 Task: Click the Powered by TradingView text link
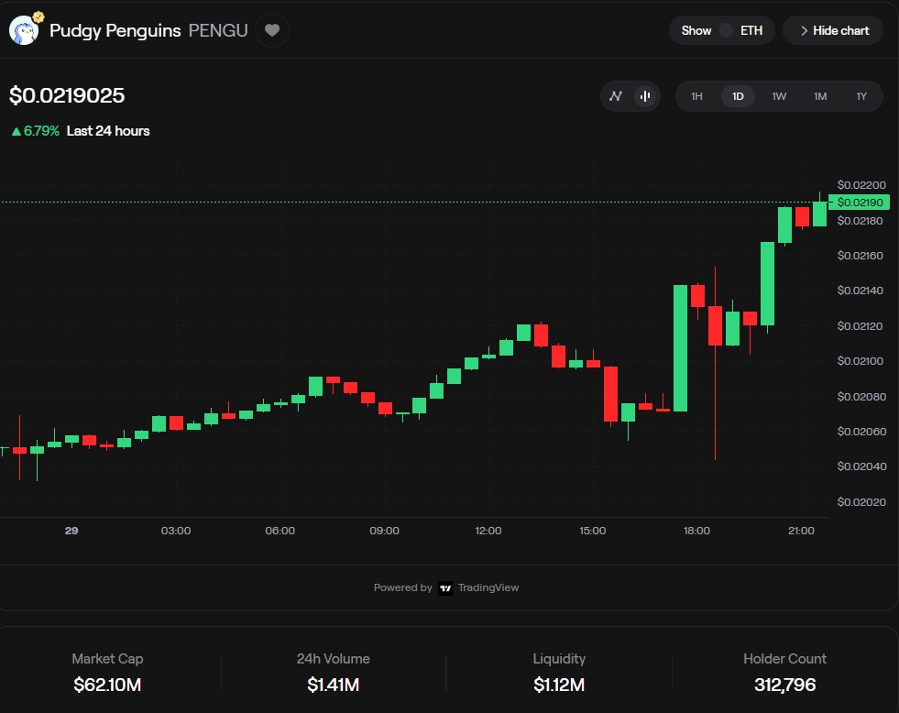point(446,588)
